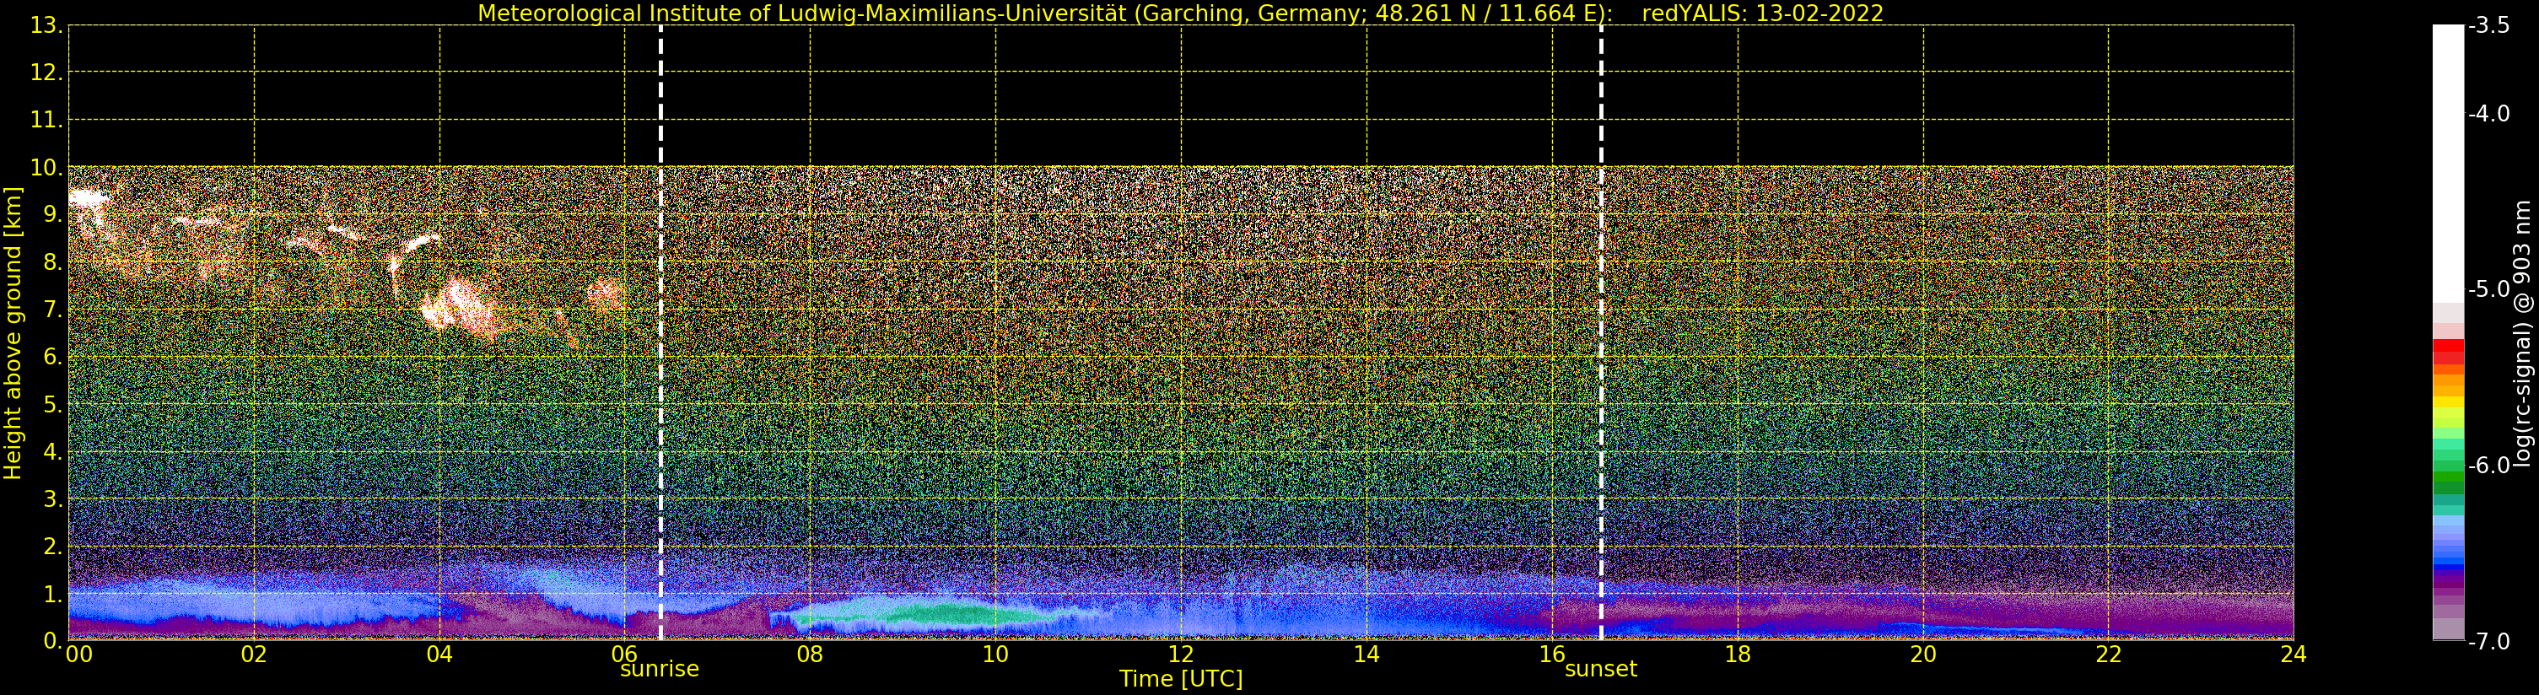Click the time tick label '00'
Screen dimensions: 2539x695
(78, 655)
